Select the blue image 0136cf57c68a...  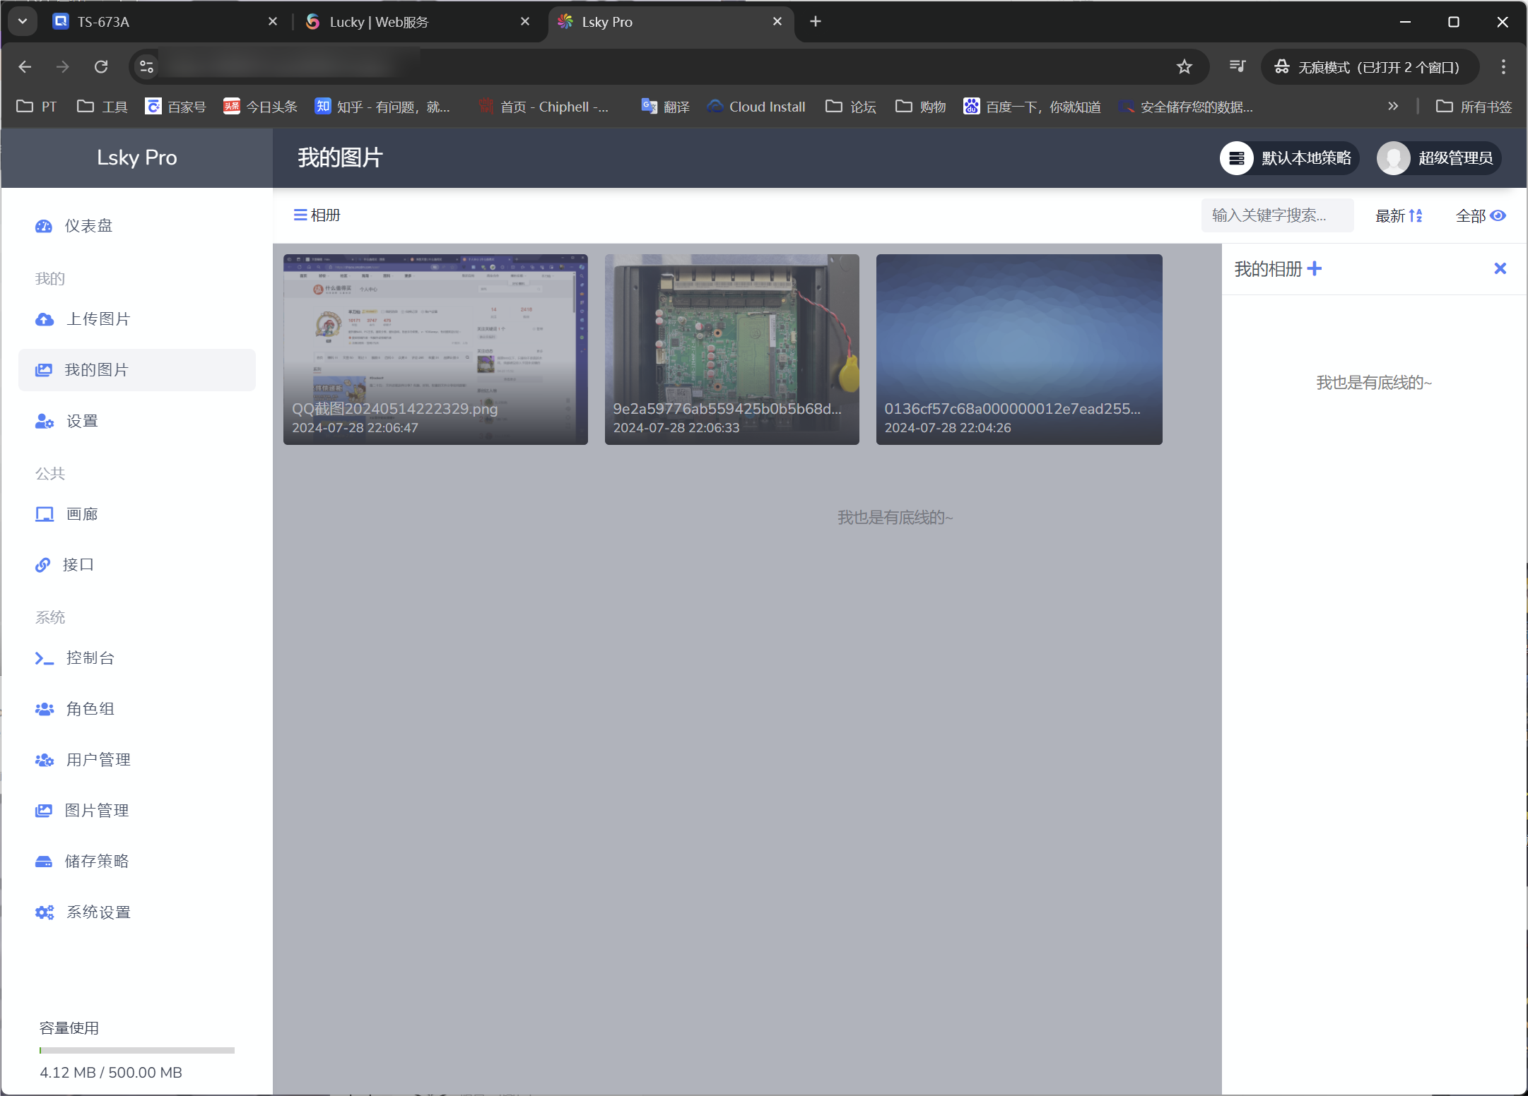coord(1019,350)
